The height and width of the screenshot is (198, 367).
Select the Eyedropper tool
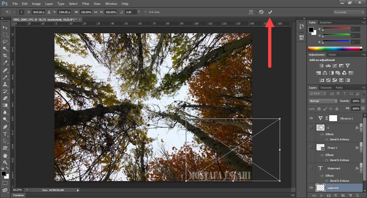click(5, 62)
